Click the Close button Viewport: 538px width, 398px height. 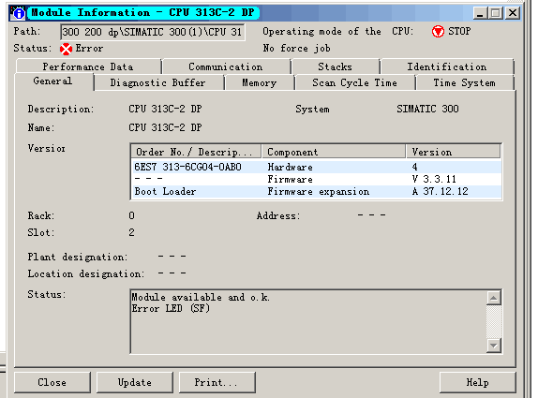click(52, 382)
